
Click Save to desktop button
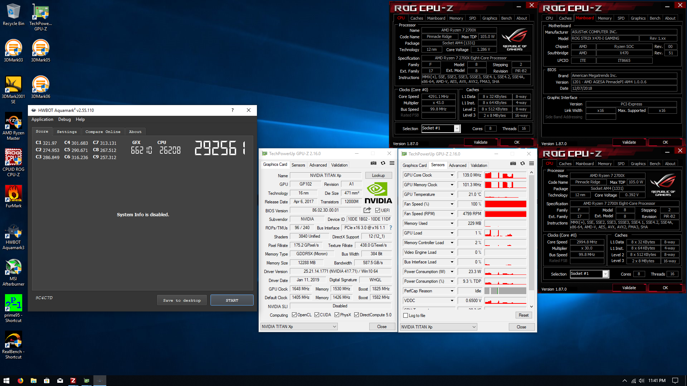[182, 300]
